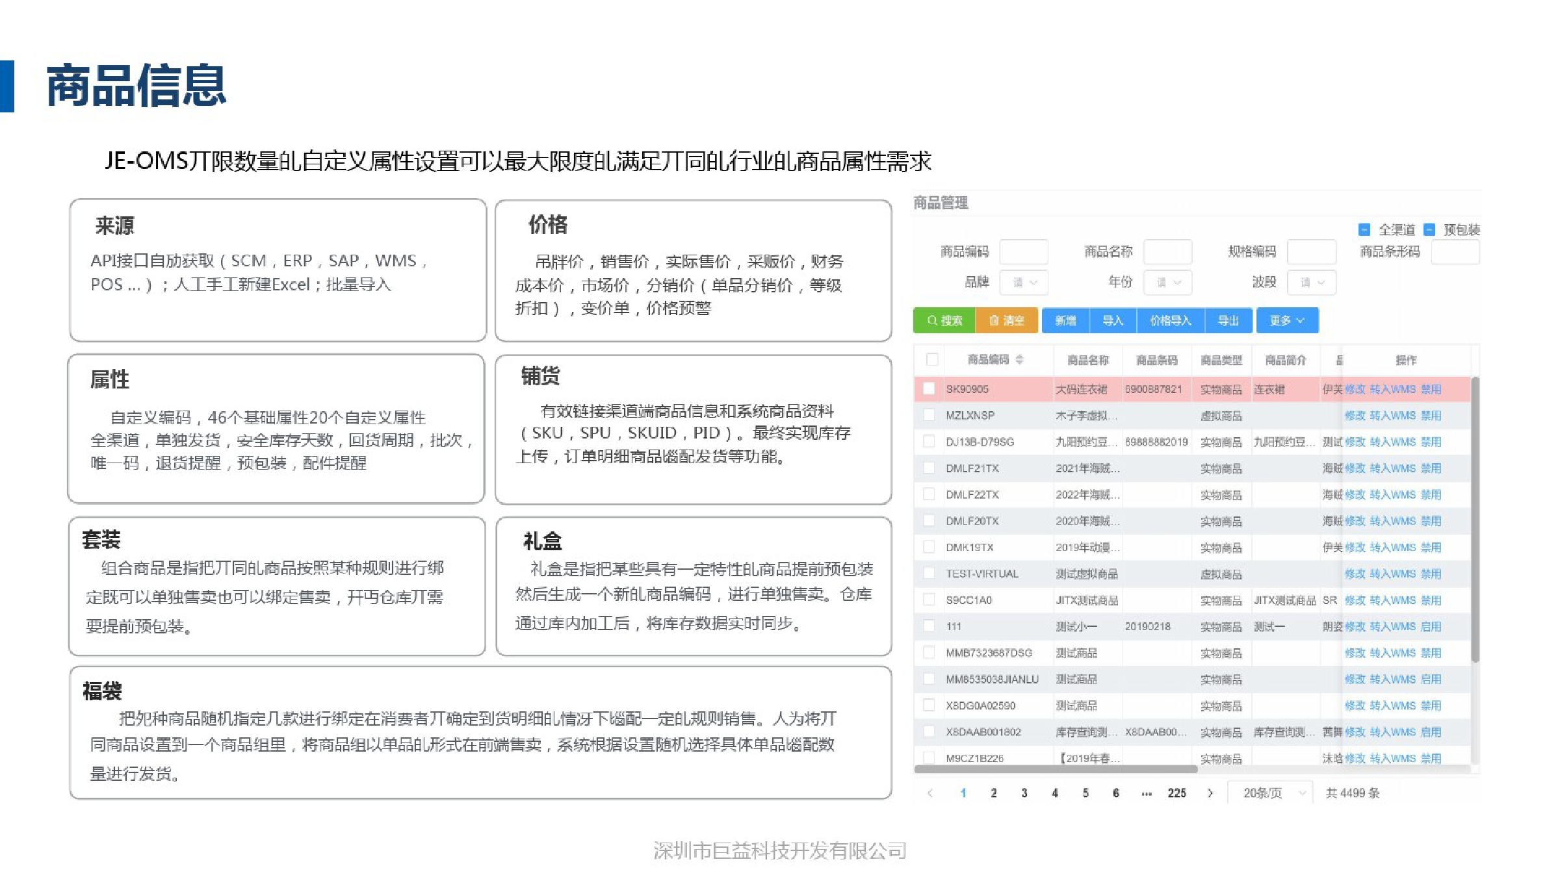
Task: Go to the next page arrow
Action: click(1210, 793)
